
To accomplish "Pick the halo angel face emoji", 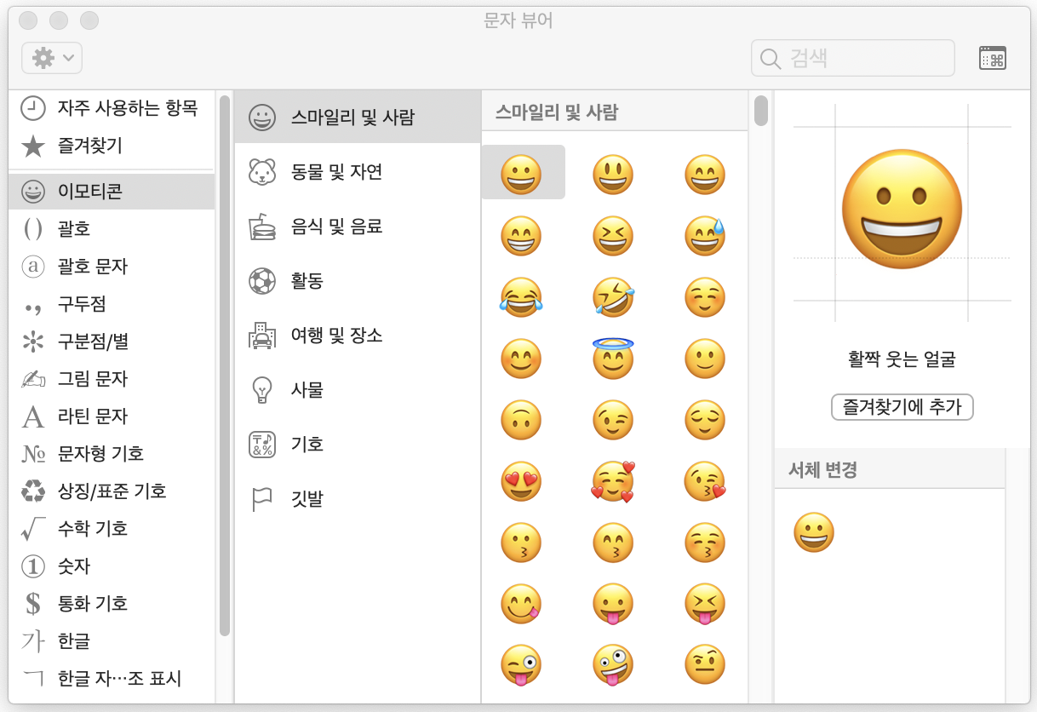I will pyautogui.click(x=613, y=358).
